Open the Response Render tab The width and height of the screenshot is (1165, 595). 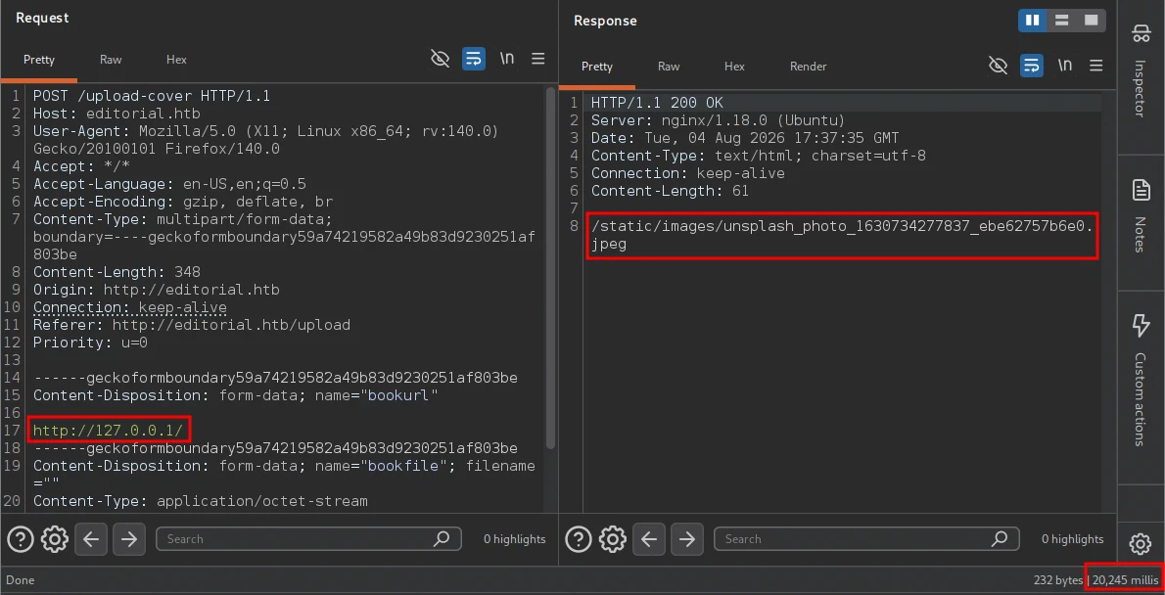point(808,67)
